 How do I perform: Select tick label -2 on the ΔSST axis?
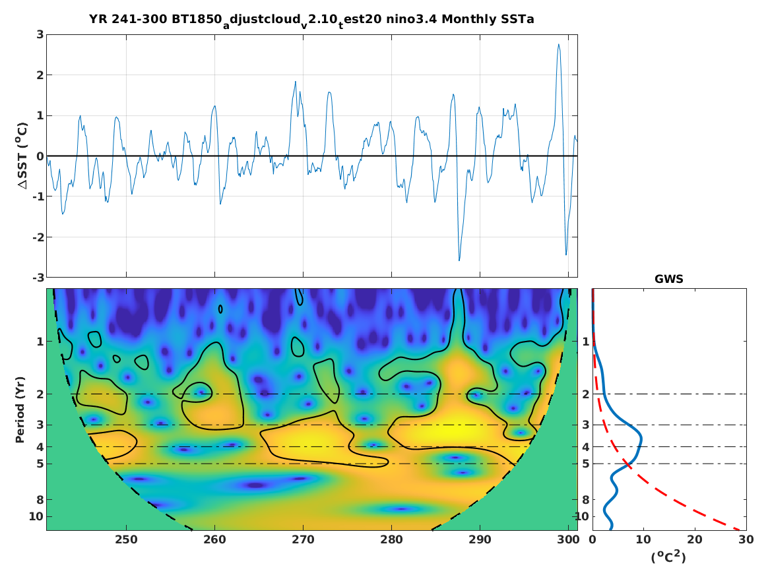pyautogui.click(x=38, y=237)
